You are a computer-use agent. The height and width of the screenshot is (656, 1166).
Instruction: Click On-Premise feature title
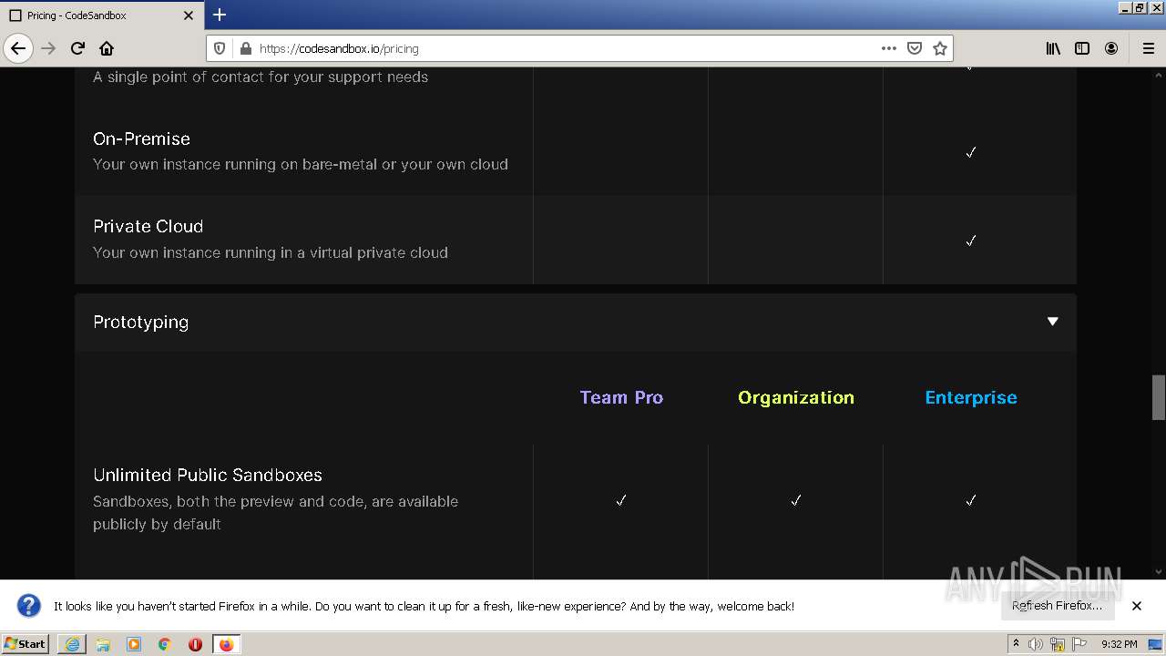coord(141,138)
